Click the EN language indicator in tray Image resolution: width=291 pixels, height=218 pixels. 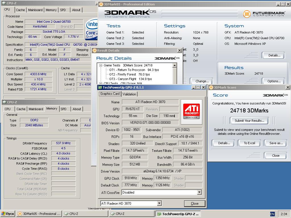click(x=272, y=214)
